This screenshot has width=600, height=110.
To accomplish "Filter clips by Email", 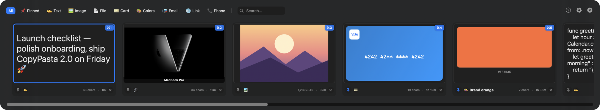I will pyautogui.click(x=170, y=11).
